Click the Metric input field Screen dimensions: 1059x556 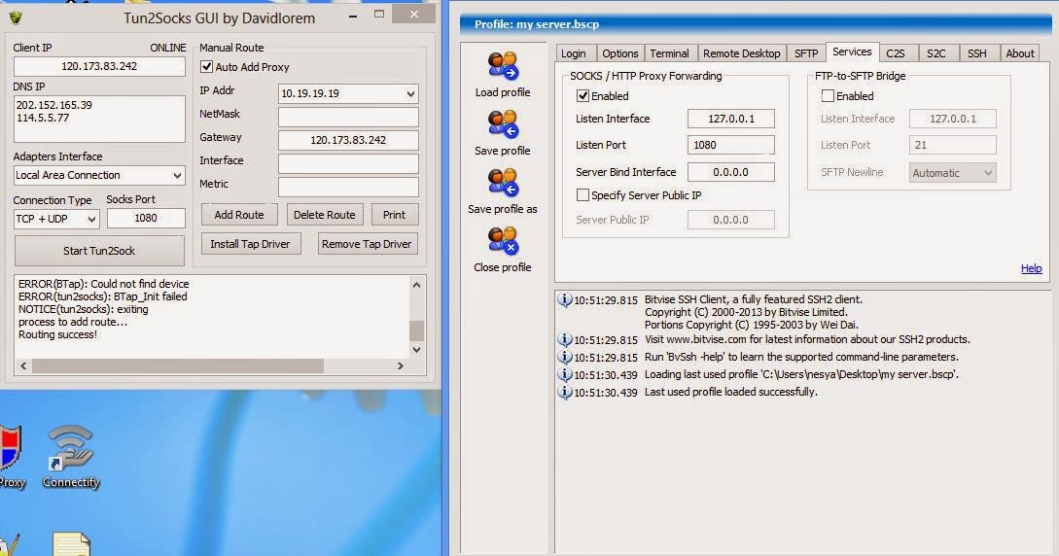coord(348,187)
